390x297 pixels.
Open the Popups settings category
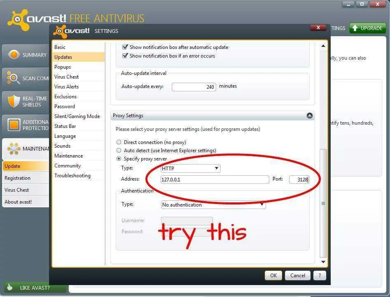click(78, 67)
